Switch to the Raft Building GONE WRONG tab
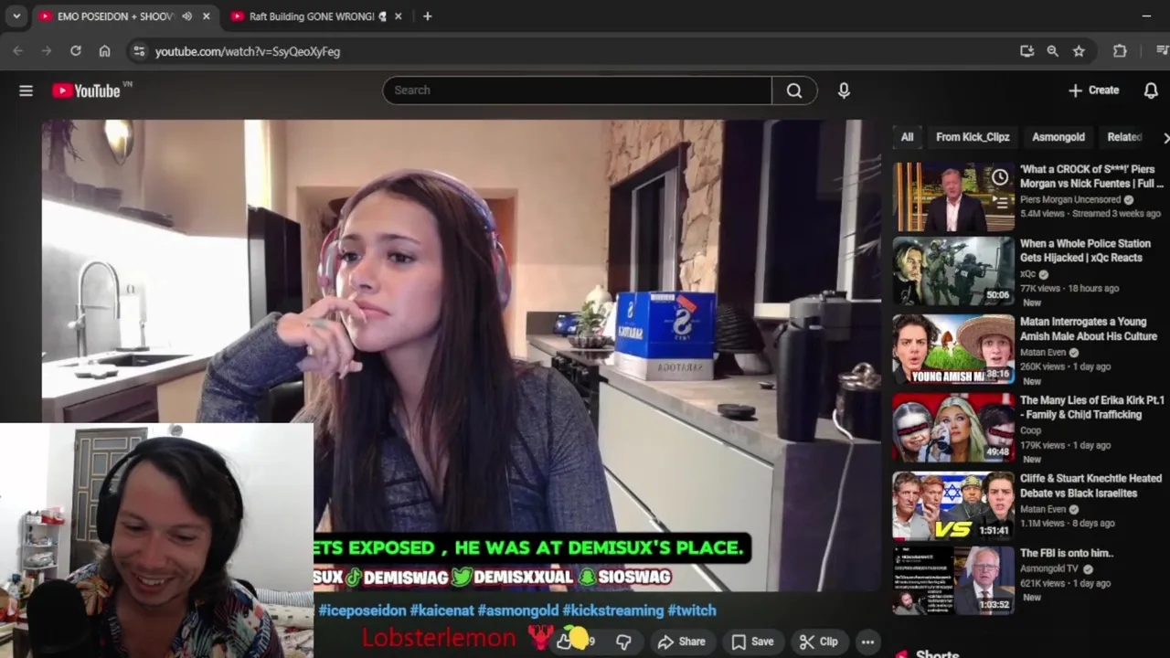This screenshot has height=658, width=1170. pos(311,16)
